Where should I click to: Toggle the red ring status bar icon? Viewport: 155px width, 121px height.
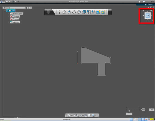pyautogui.click(x=146, y=119)
